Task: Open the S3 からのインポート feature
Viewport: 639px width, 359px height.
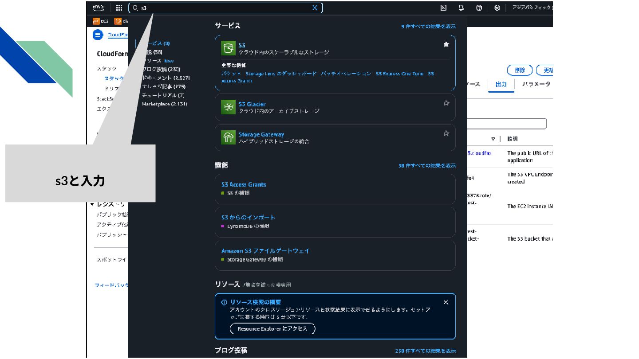Action: coord(248,218)
